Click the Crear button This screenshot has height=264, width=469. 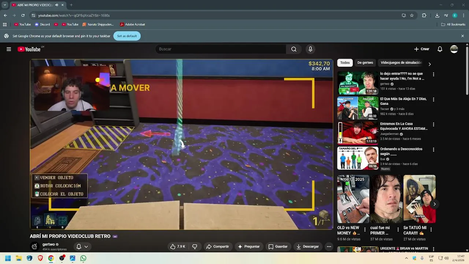pyautogui.click(x=422, y=49)
